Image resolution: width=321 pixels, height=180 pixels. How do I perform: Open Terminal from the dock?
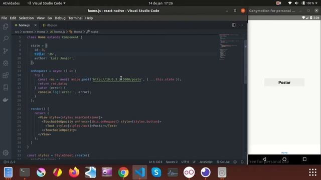pos(25,172)
